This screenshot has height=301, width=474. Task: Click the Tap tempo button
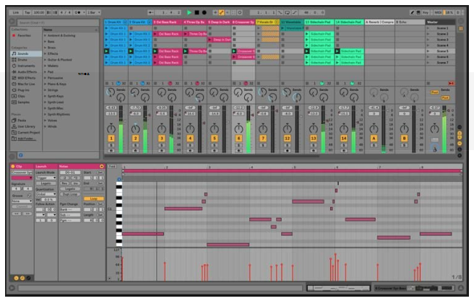26,12
